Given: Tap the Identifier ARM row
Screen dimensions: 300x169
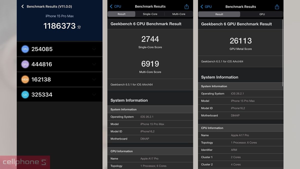Looking at the screenshot, I should pos(241,150).
